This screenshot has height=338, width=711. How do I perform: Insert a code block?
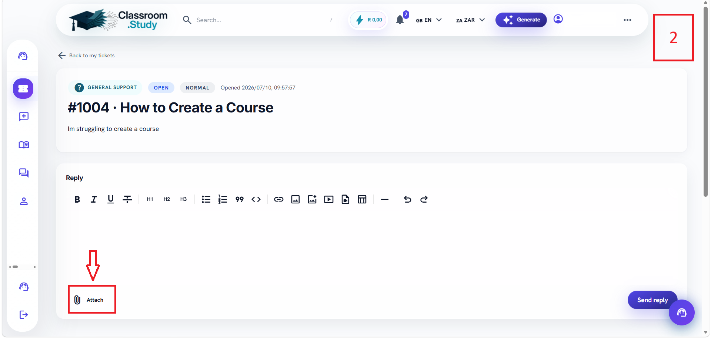(x=256, y=199)
